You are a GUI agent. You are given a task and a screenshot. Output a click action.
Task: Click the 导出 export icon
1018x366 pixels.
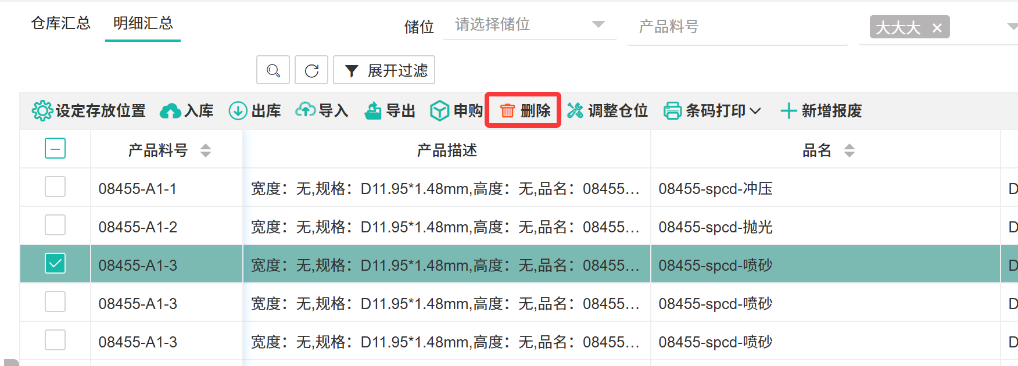point(372,110)
